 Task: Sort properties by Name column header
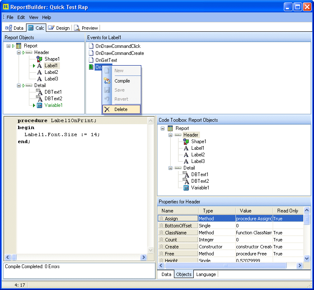[x=178, y=211]
